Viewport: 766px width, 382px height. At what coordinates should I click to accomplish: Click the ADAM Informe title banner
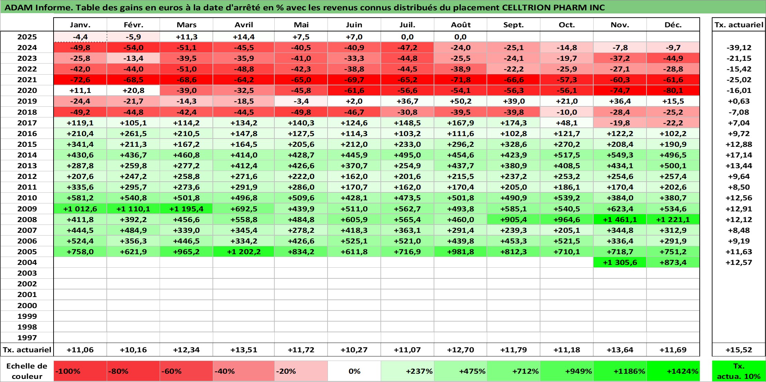[383, 7]
